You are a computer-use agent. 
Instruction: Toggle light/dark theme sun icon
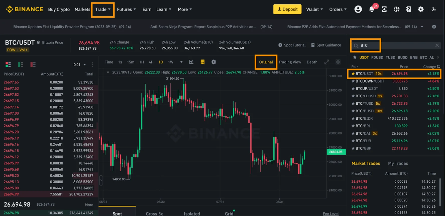[434, 9]
